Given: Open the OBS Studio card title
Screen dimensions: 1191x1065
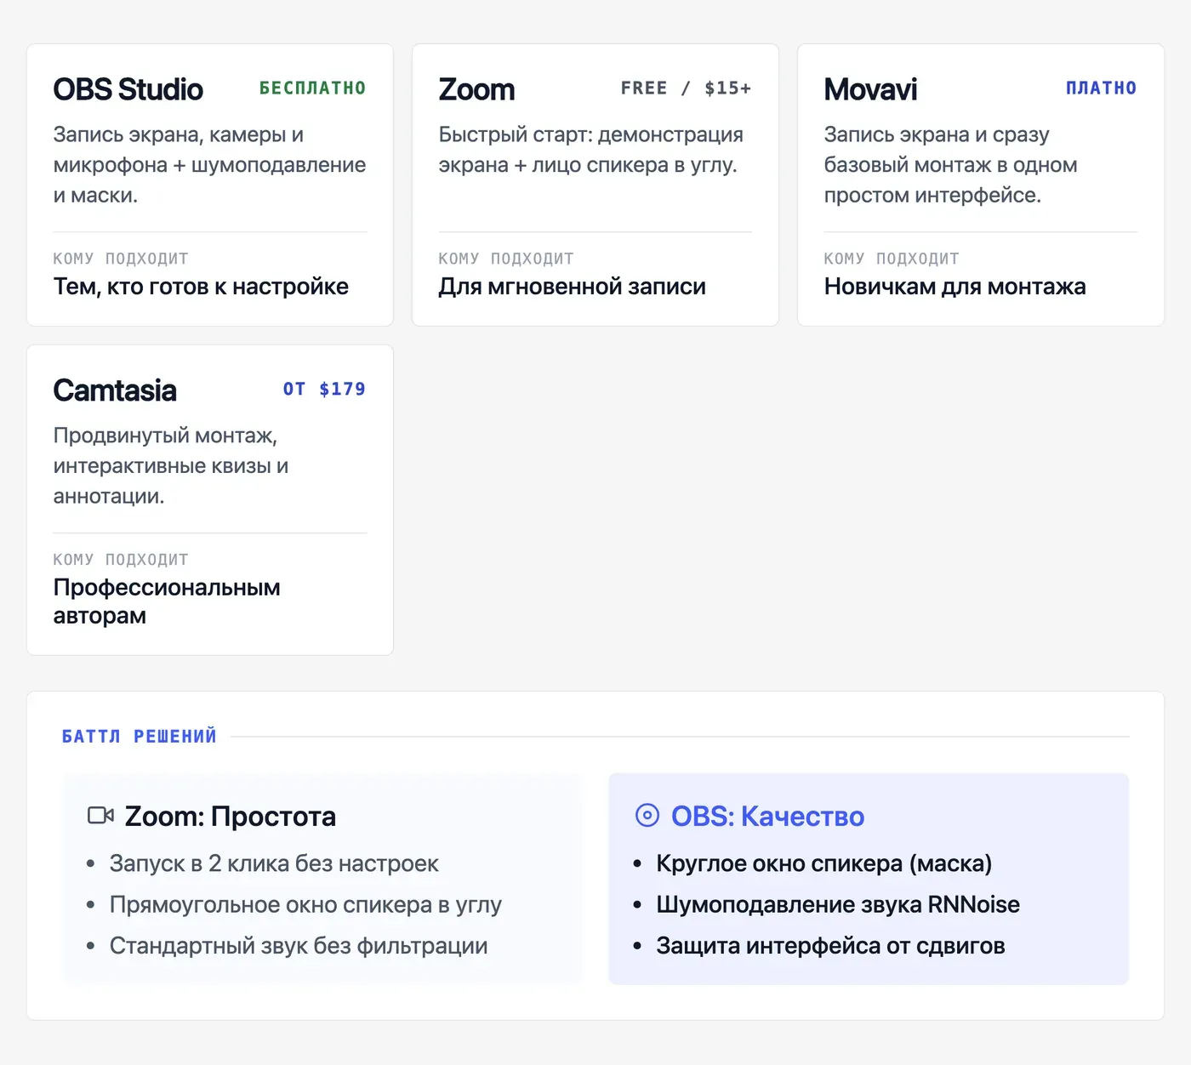Looking at the screenshot, I should [128, 89].
